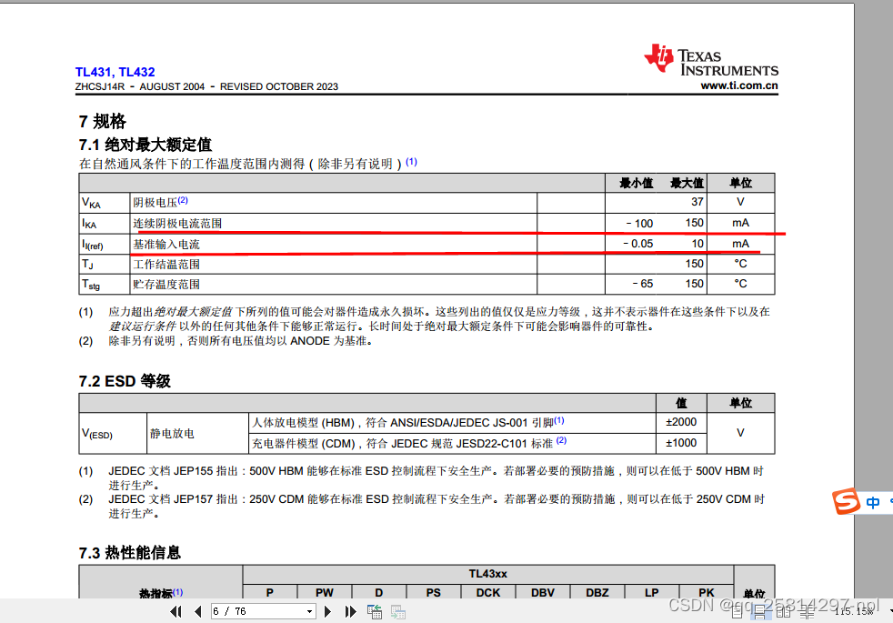Click the 最大值 column header
Screen dimensions: 893x623
(687, 183)
